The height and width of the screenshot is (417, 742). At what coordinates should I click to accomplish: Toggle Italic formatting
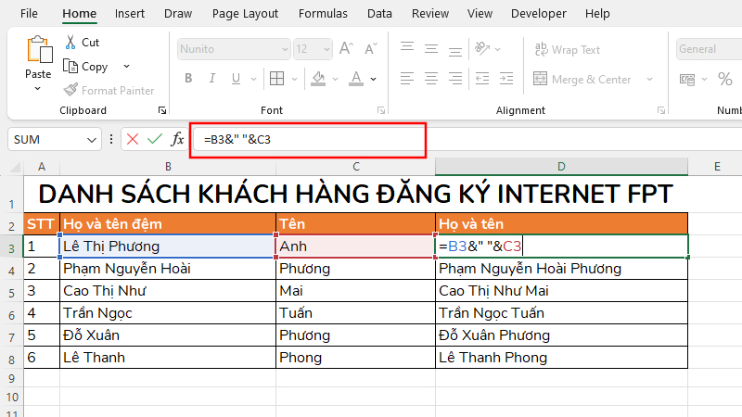click(x=212, y=79)
